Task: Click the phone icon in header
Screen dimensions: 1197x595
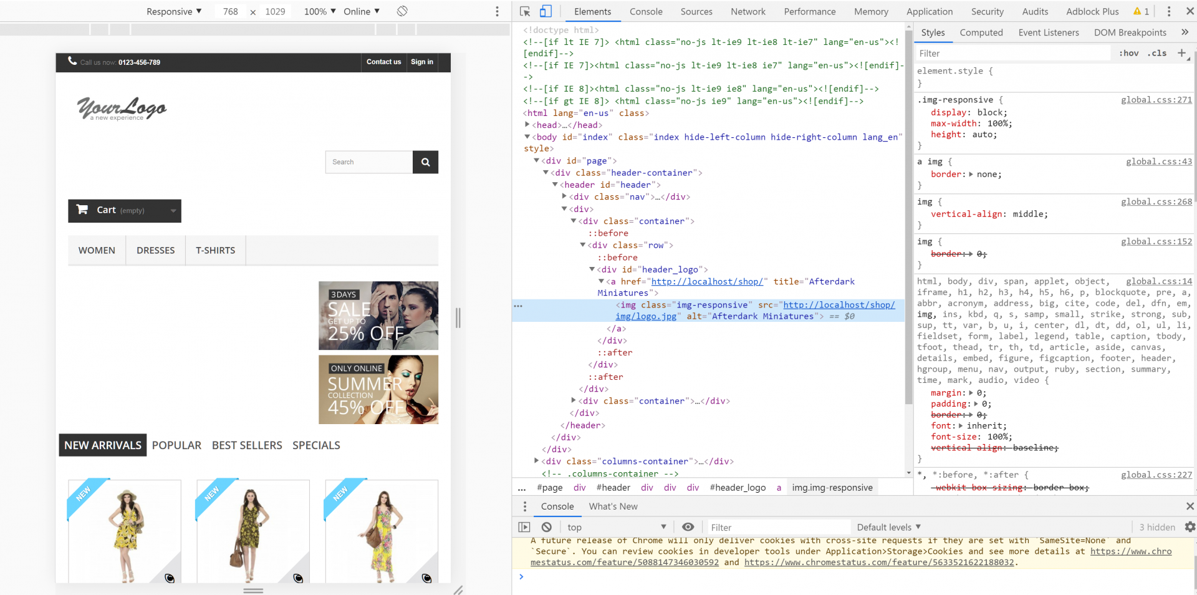Action: coord(72,61)
